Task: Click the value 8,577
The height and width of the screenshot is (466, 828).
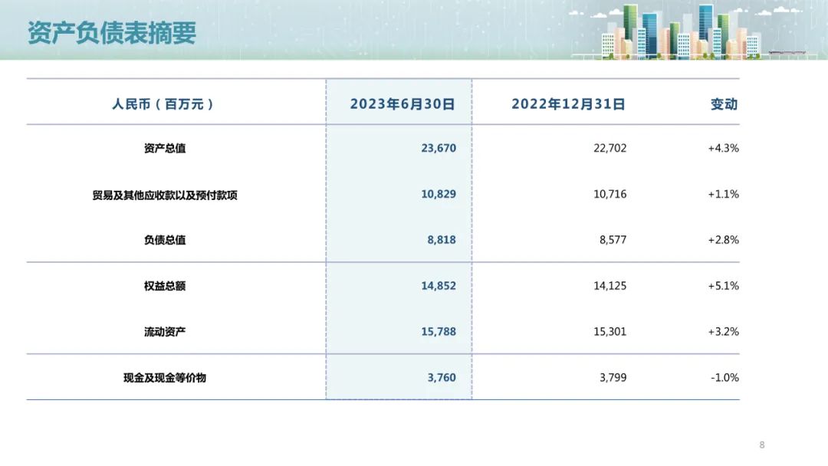Action: coord(613,240)
